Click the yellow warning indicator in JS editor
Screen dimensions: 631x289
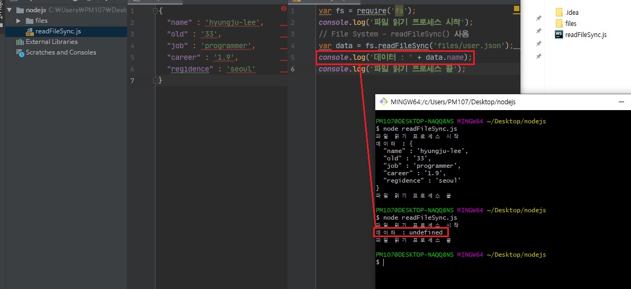tap(516, 9)
